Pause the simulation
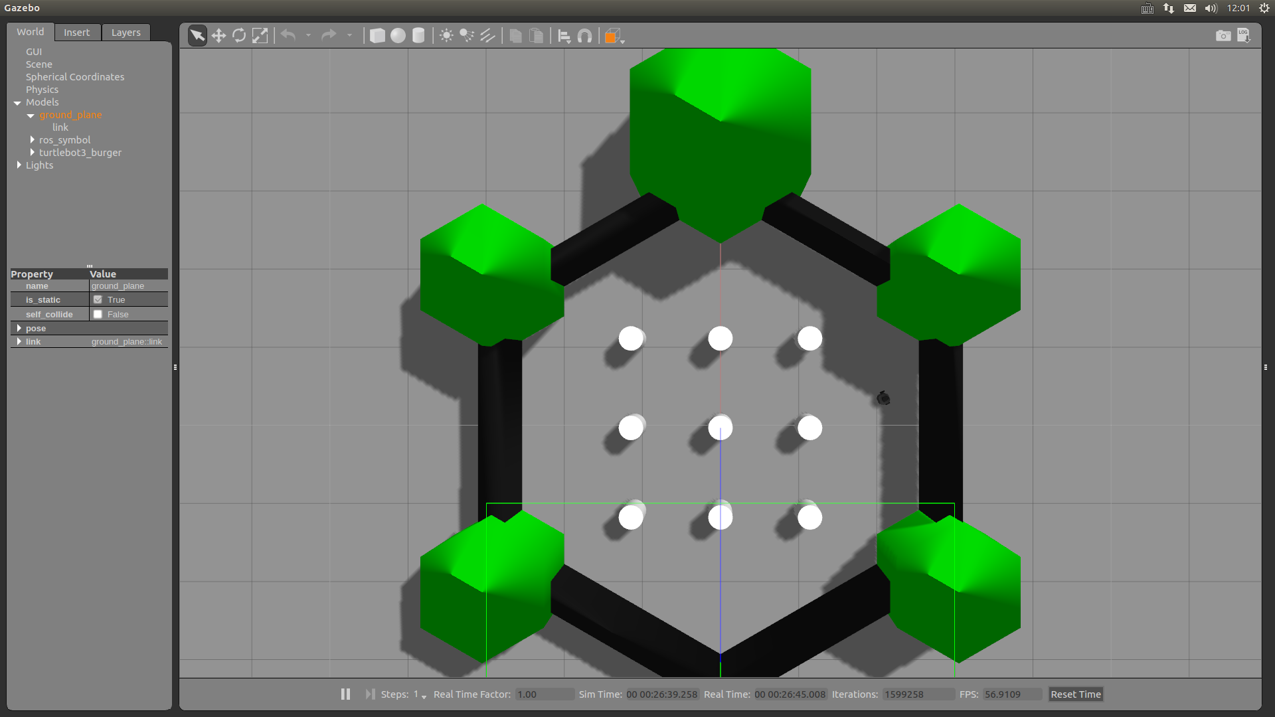The height and width of the screenshot is (717, 1275). (345, 694)
